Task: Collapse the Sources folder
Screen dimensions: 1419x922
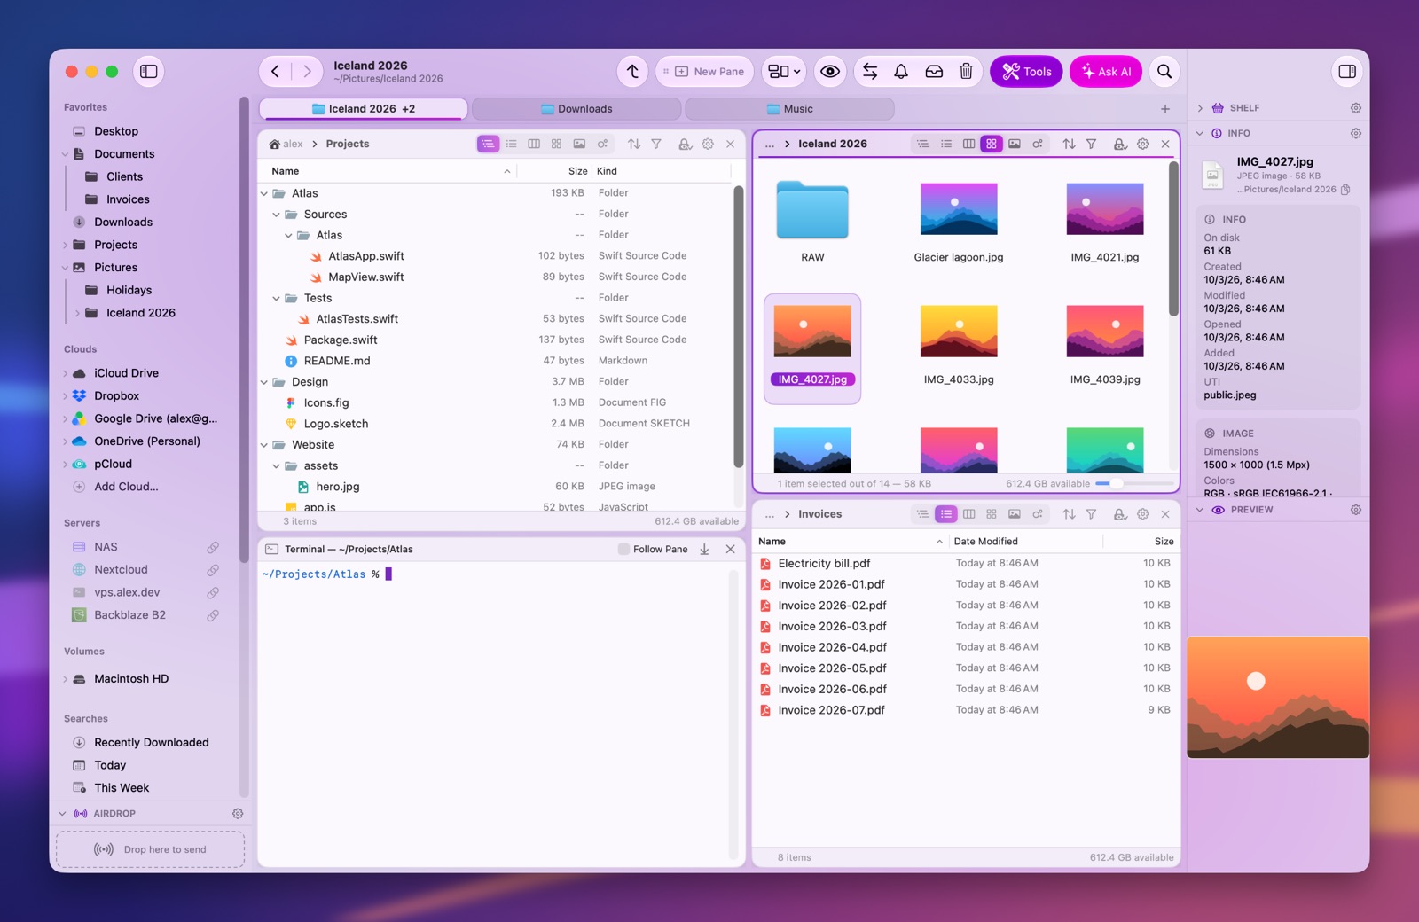Action: click(x=277, y=215)
